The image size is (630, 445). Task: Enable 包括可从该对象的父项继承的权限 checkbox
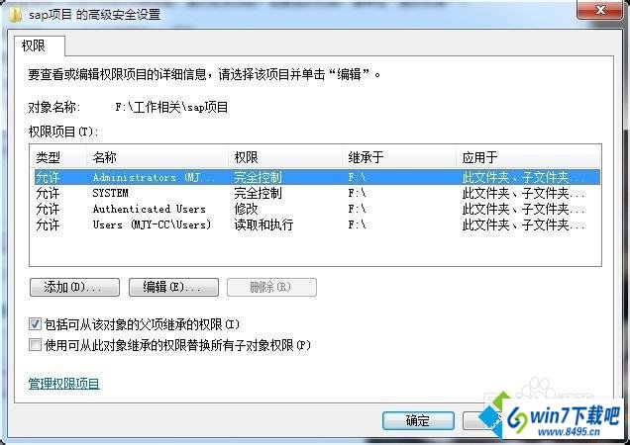pyautogui.click(x=35, y=323)
